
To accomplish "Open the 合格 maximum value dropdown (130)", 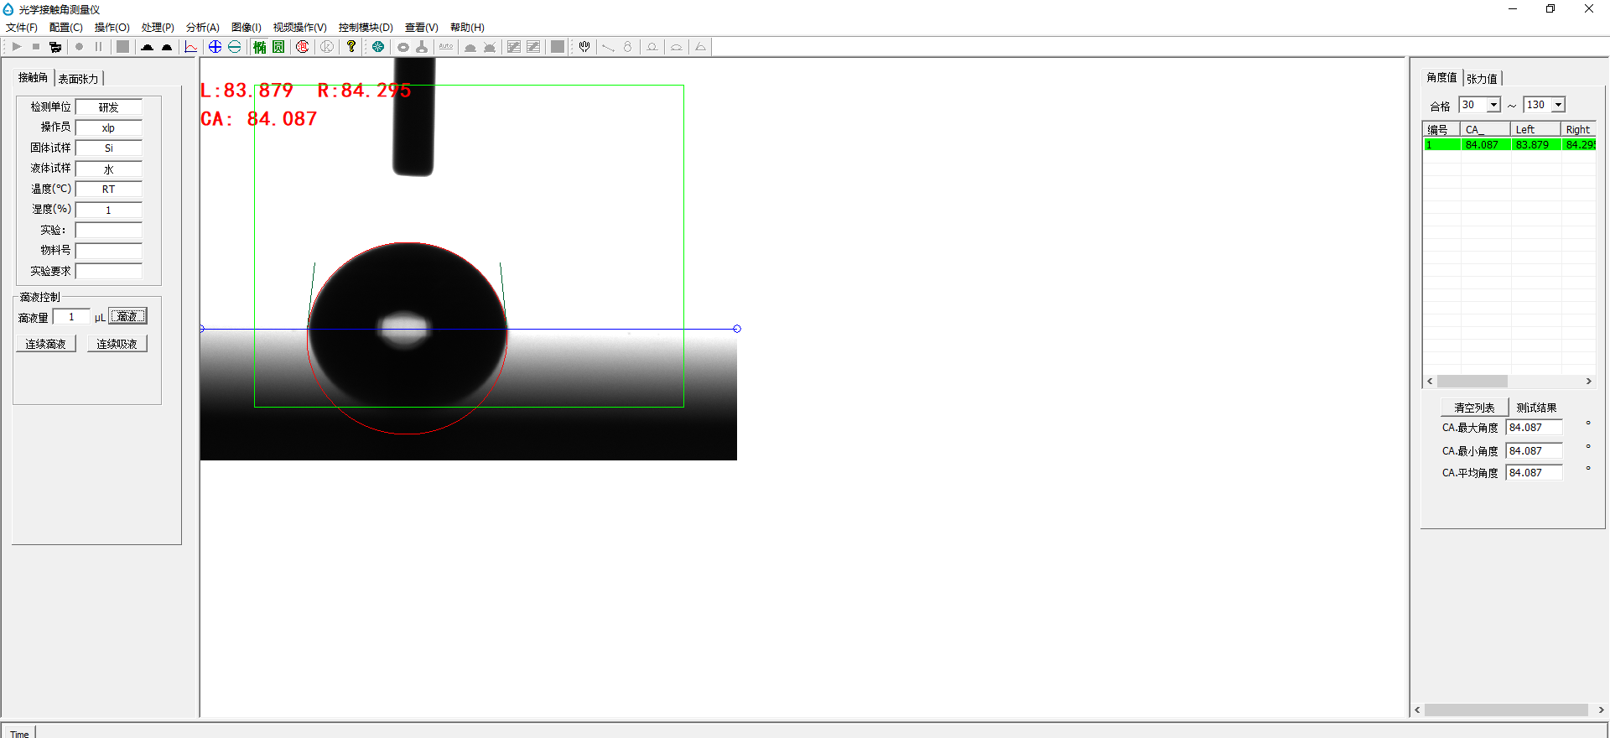I will tap(1558, 105).
